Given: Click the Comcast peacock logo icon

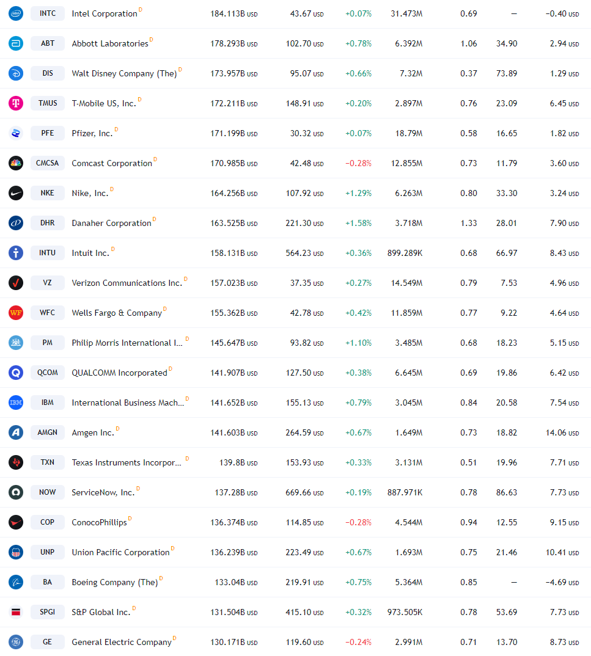Looking at the screenshot, I should point(16,163).
